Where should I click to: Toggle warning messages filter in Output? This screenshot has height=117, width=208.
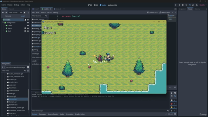(x=173, y=107)
